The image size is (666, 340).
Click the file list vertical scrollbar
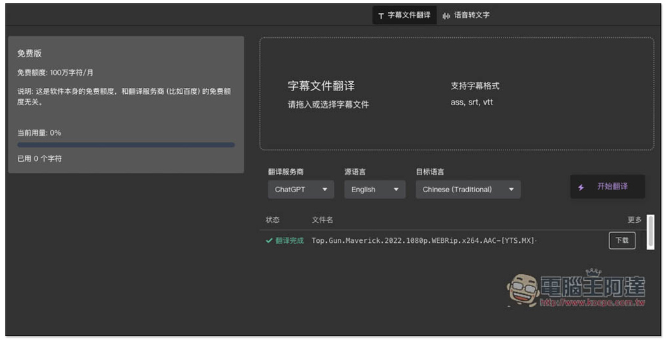[651, 231]
